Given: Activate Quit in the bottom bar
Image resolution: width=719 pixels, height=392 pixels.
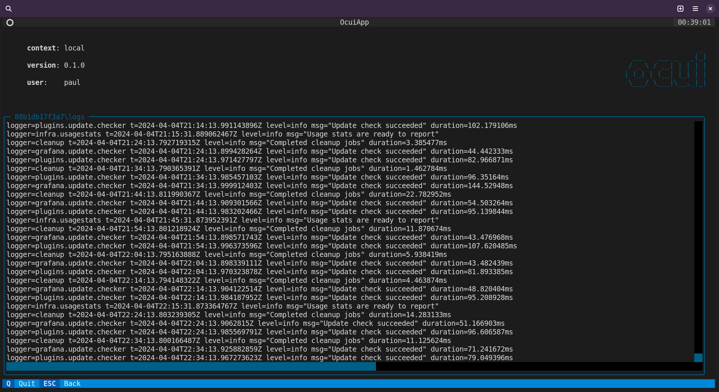Looking at the screenshot, I should [26, 383].
